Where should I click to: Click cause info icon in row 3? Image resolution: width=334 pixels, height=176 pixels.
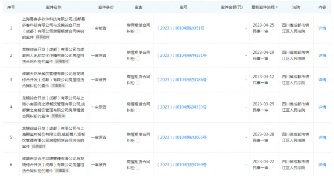(138, 83)
